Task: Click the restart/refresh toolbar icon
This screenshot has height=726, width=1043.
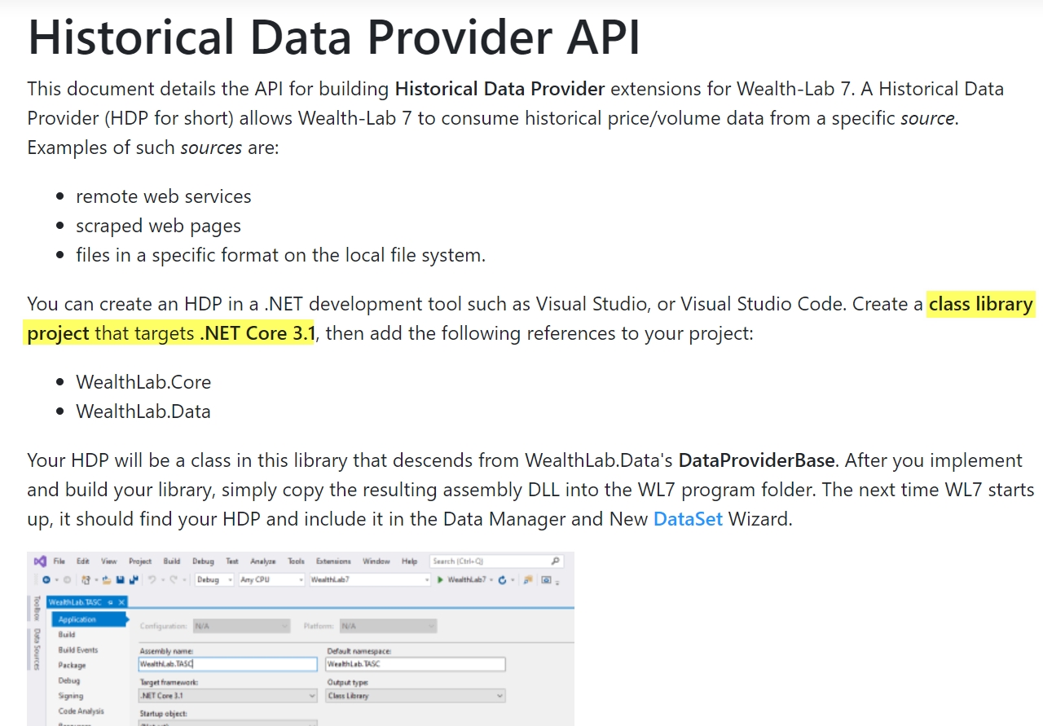Action: tap(503, 580)
